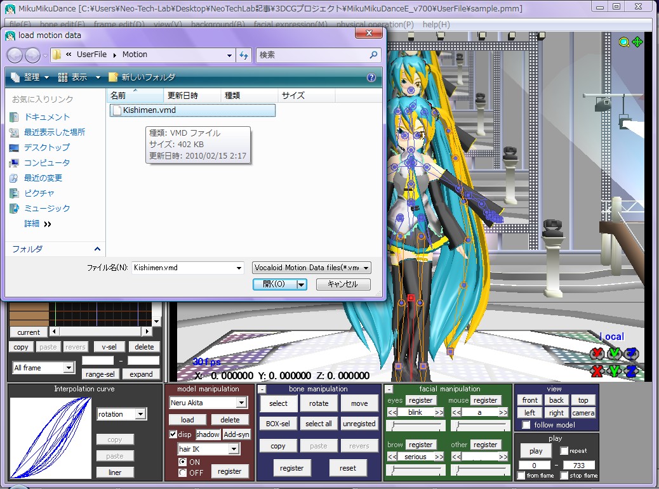This screenshot has height=489, width=659.
Task: Open the help(H) menu
Action: (436, 24)
